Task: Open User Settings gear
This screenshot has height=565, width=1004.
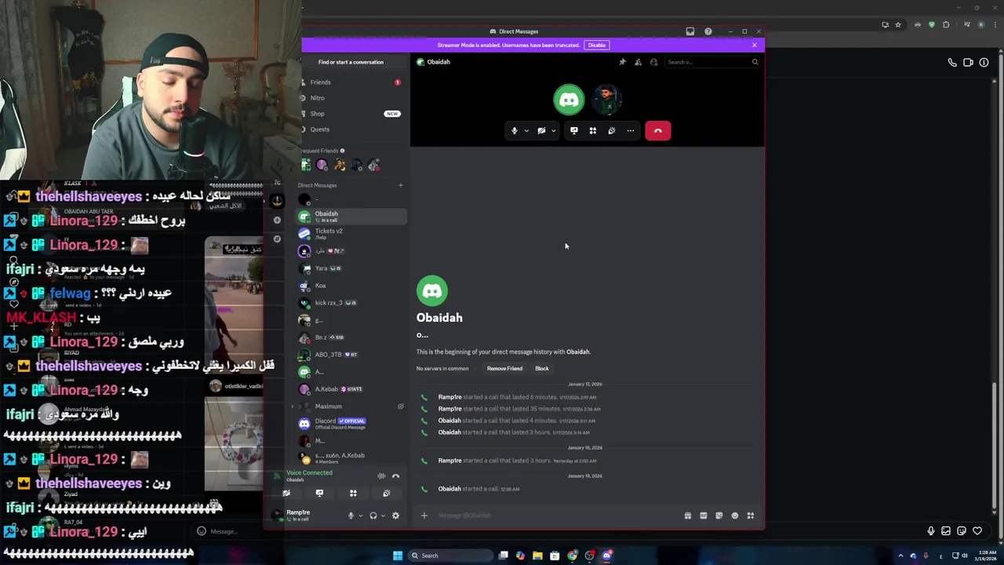Action: (395, 516)
